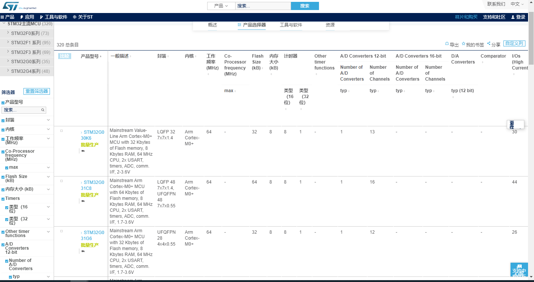This screenshot has width=534, height=282.
Task: Uncheck the Flash Size (kB) filter checkbox
Action: point(3,177)
